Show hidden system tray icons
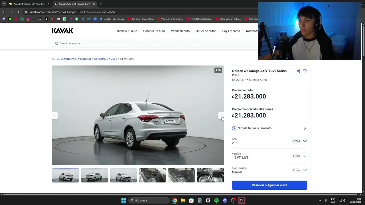365x205 pixels. 320,200
